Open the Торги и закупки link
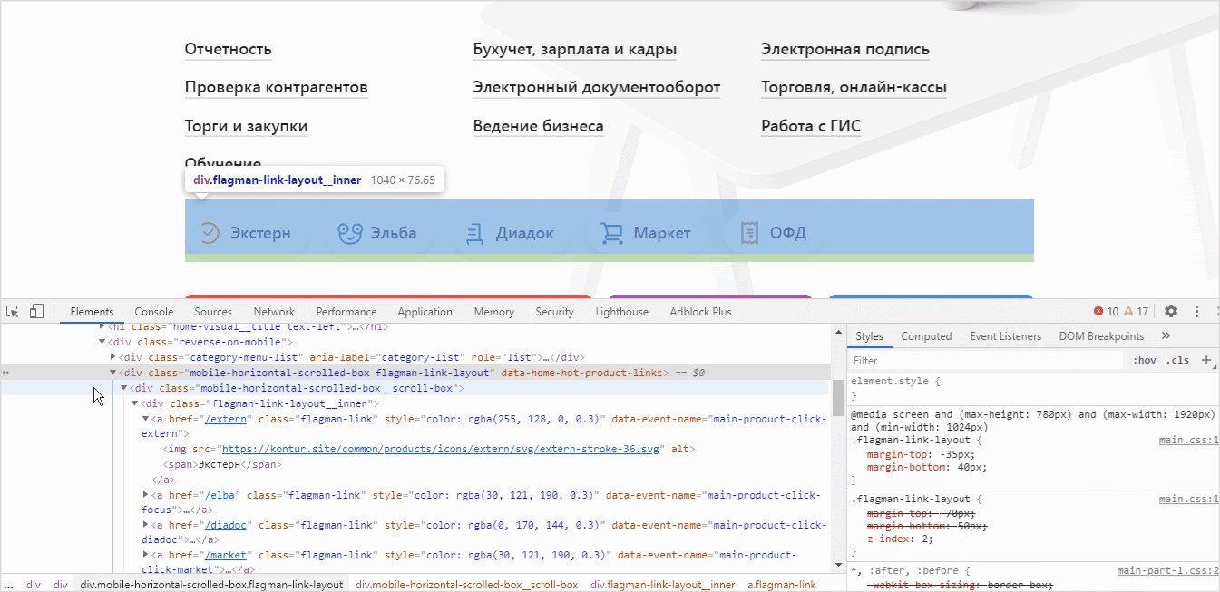This screenshot has height=592, width=1220. (247, 126)
